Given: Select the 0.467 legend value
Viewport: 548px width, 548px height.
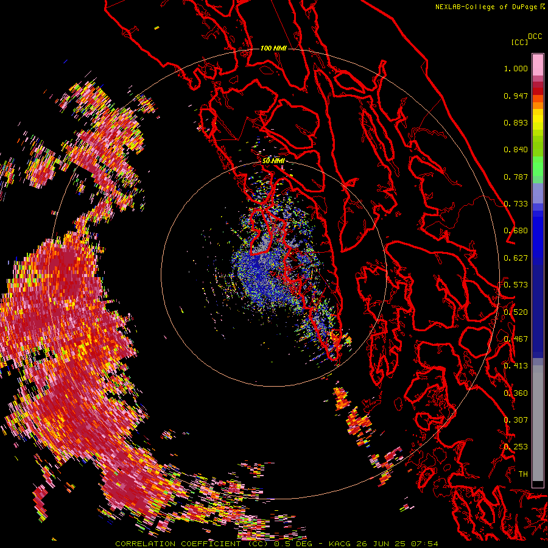Looking at the screenshot, I should tap(516, 339).
